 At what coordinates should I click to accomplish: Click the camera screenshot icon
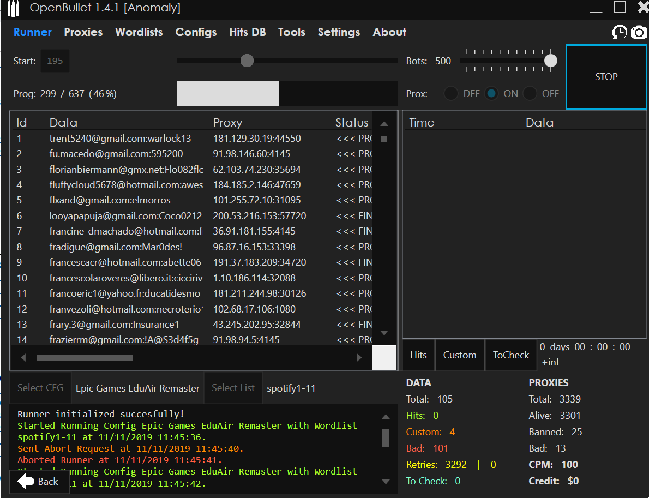pos(639,33)
